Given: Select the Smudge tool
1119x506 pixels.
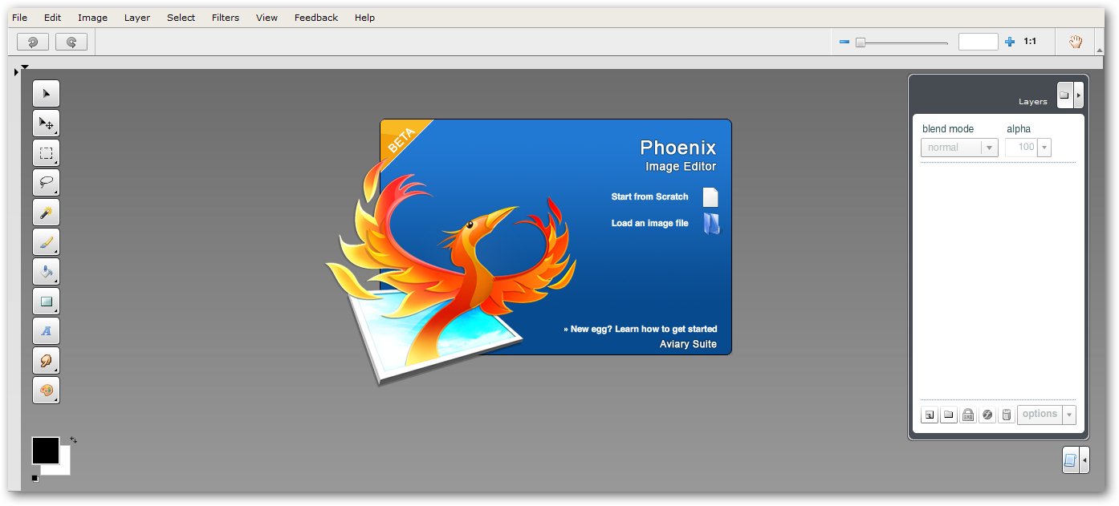Looking at the screenshot, I should coord(46,361).
